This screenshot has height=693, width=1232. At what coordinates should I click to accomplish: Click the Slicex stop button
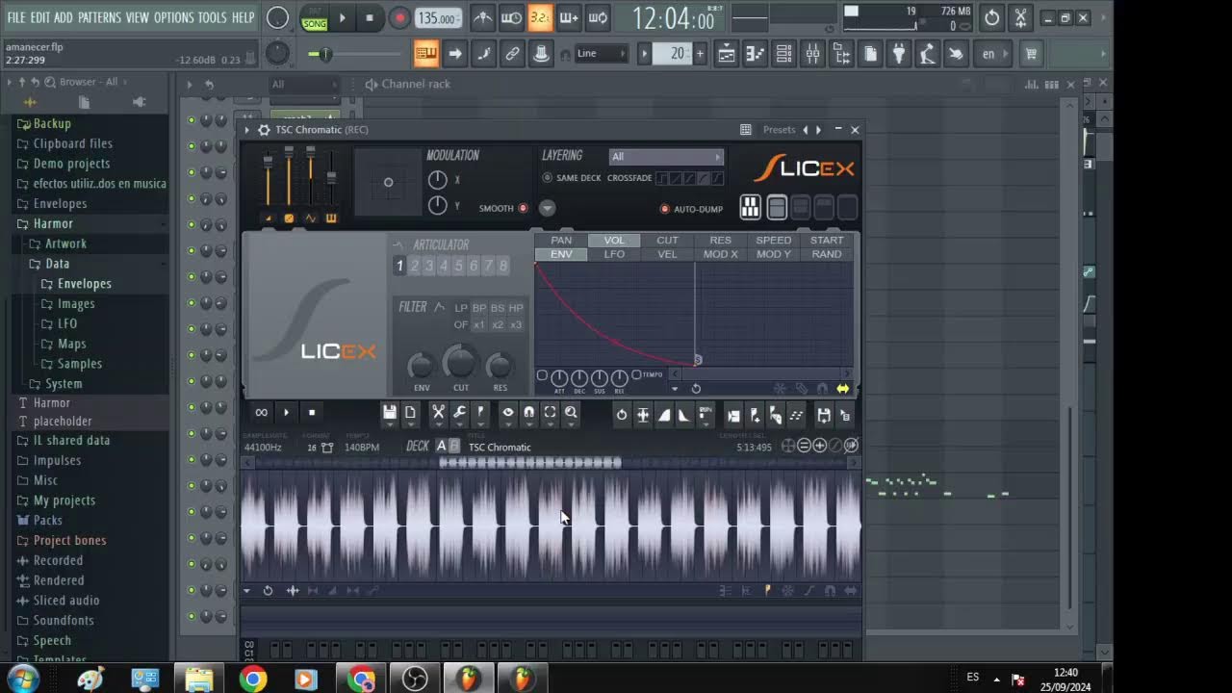pos(311,413)
